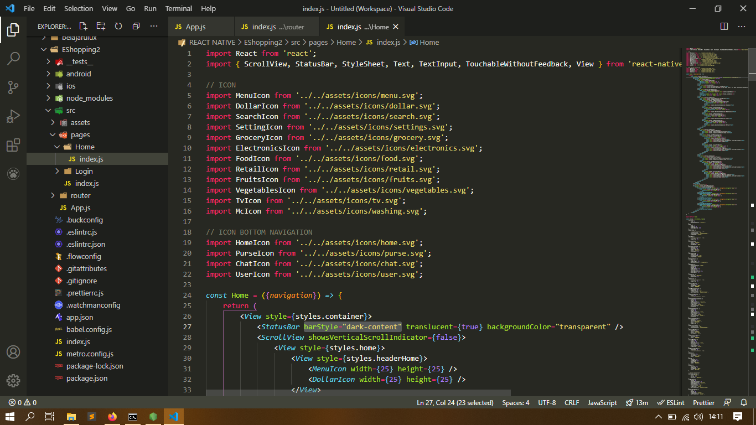This screenshot has height=425, width=756.
Task: Switch to the App.js editor tab
Action: 195,27
